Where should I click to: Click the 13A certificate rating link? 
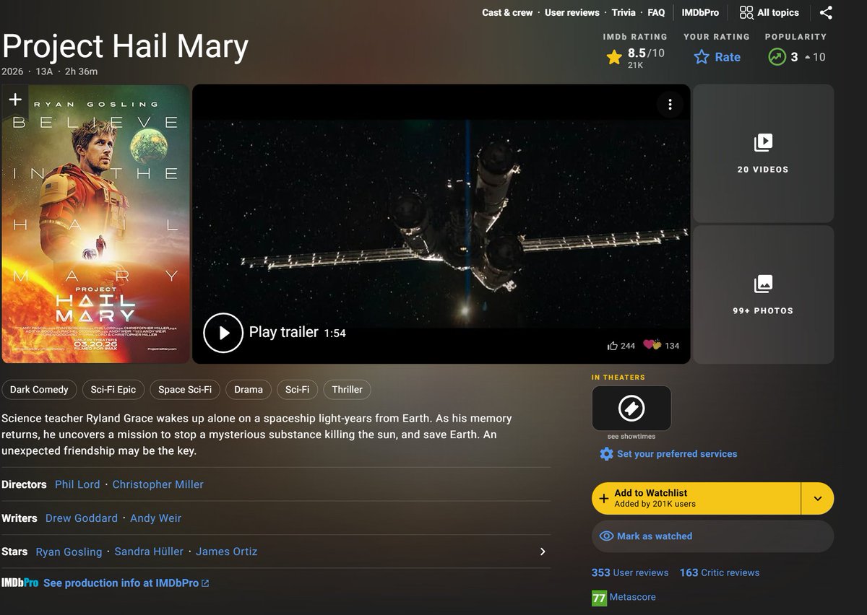pos(44,71)
